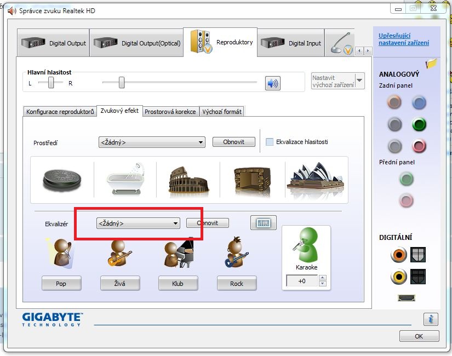Open the Ekvalizér preset dropdown

138,223
